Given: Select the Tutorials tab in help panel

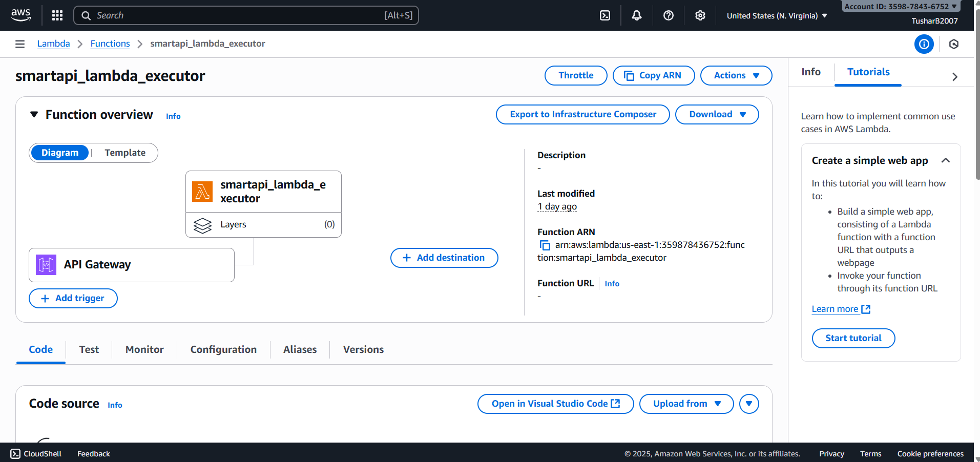Looking at the screenshot, I should click(868, 72).
